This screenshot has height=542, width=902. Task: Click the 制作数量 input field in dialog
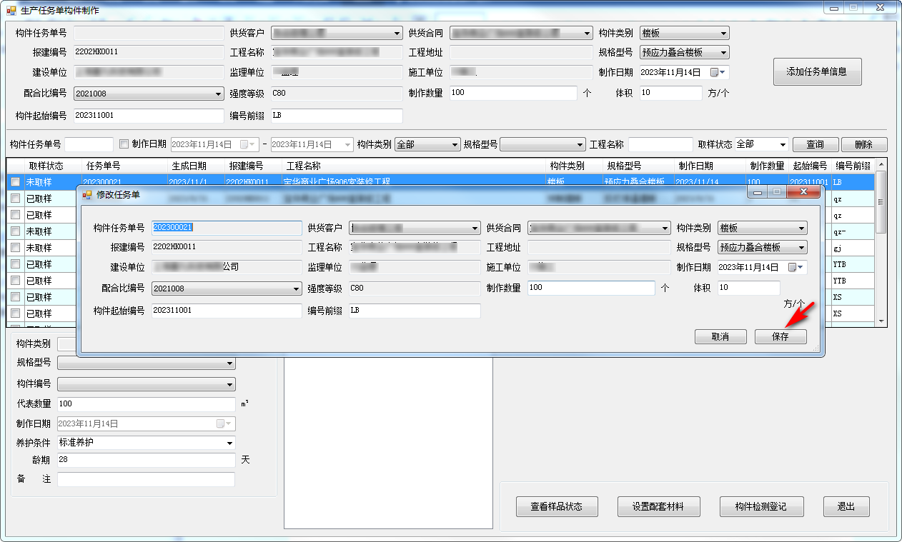click(x=590, y=288)
